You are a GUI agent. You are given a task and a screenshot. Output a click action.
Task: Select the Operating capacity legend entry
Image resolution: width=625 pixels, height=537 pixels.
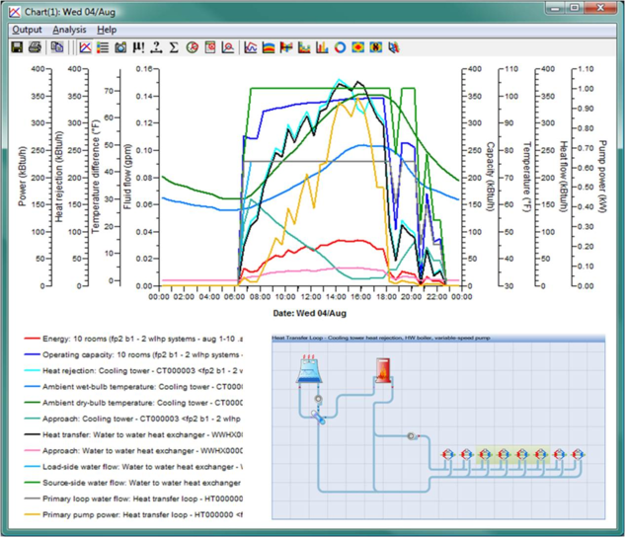(x=138, y=354)
